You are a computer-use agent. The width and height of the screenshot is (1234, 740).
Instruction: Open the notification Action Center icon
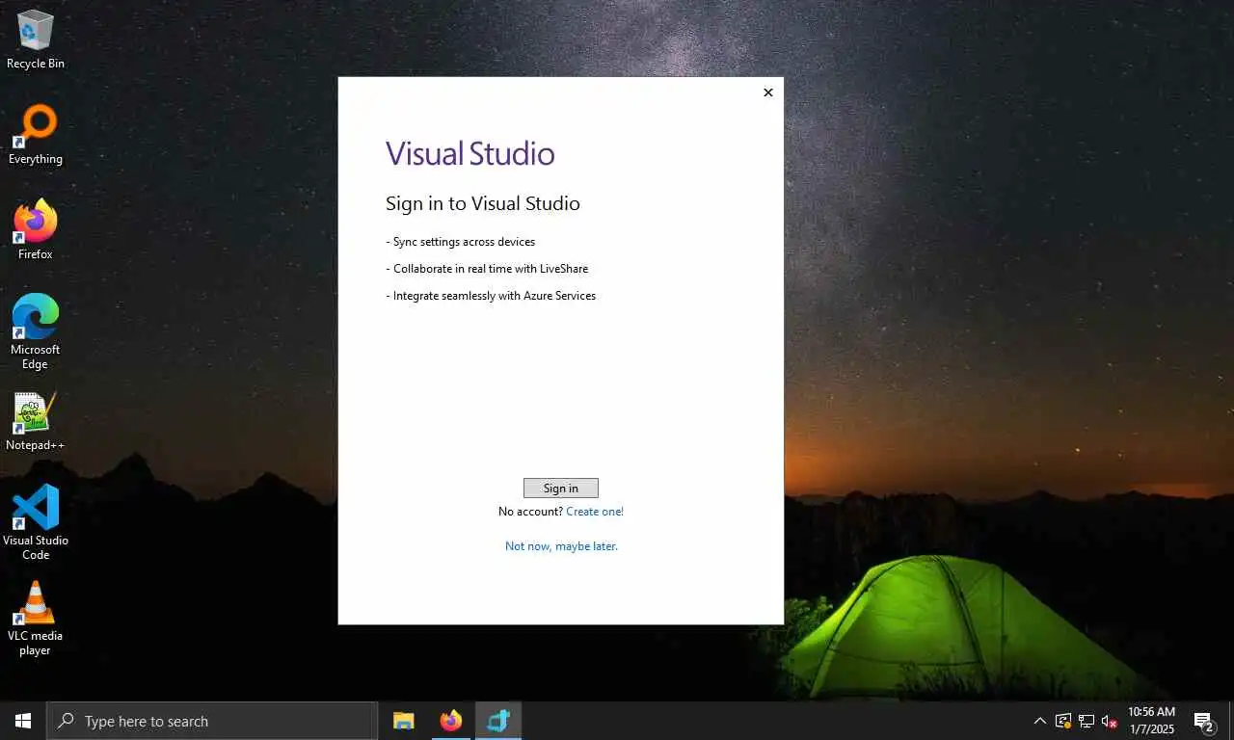[x=1204, y=721]
